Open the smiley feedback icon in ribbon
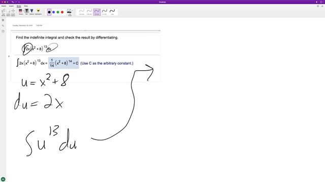 [318, 6]
